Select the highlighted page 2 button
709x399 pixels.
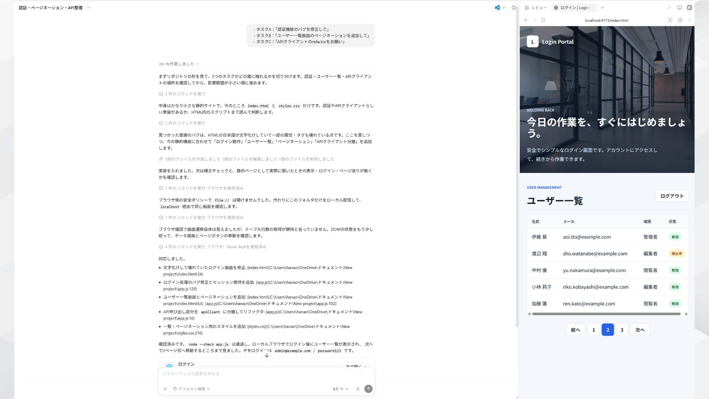607,330
